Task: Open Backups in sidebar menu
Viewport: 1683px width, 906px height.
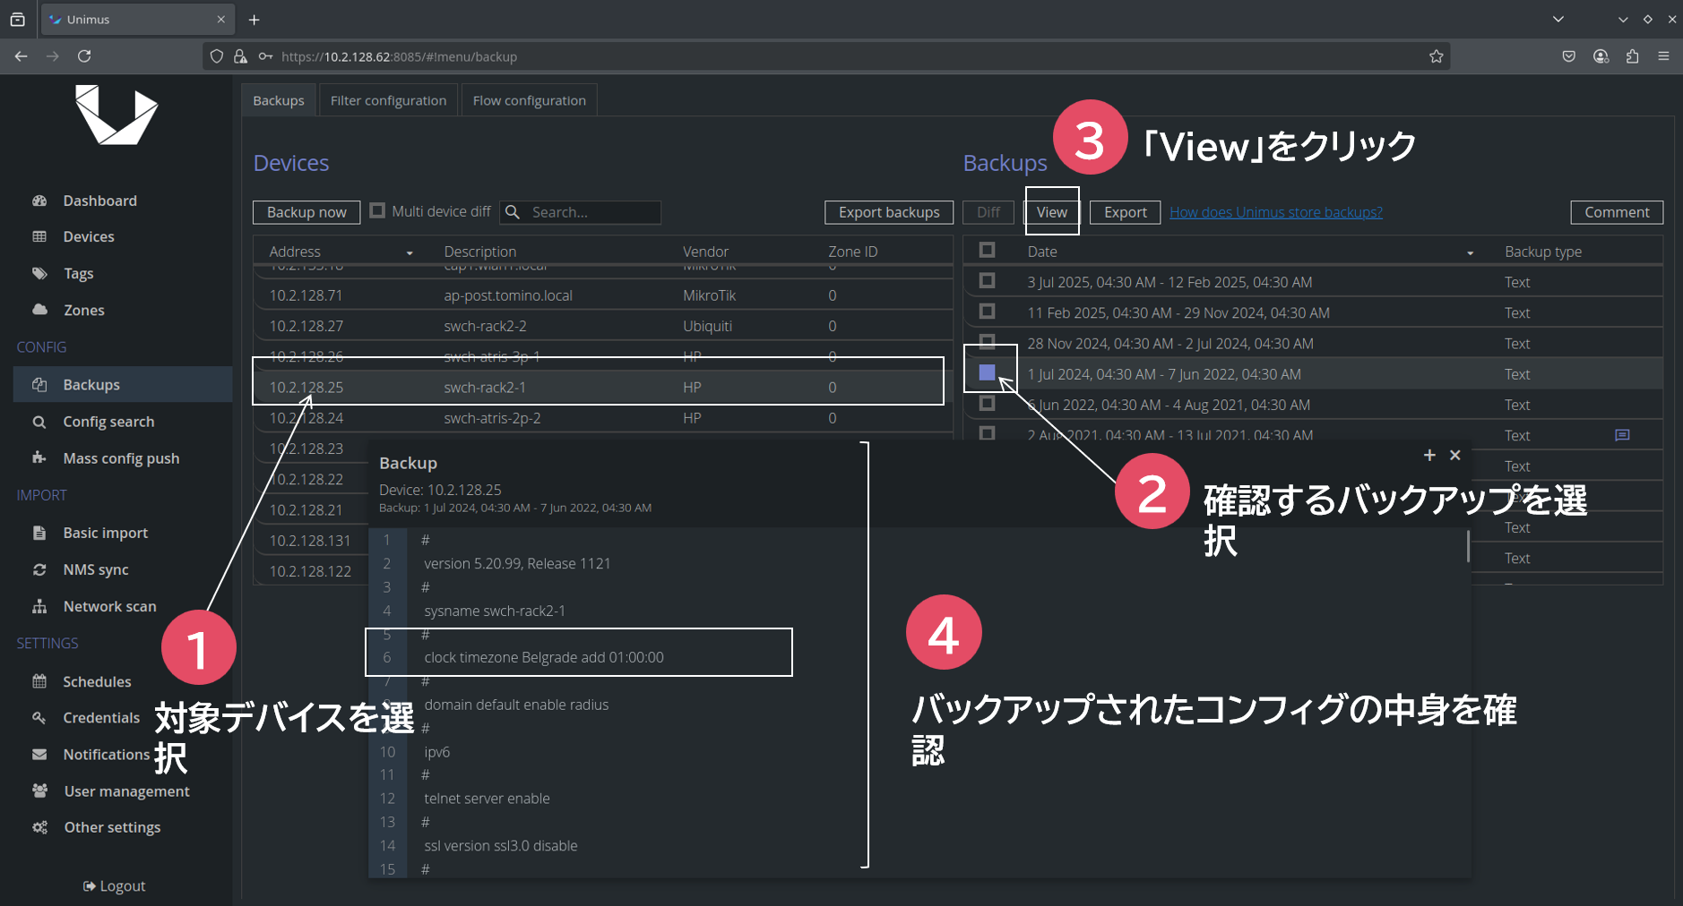Action: coord(123,384)
